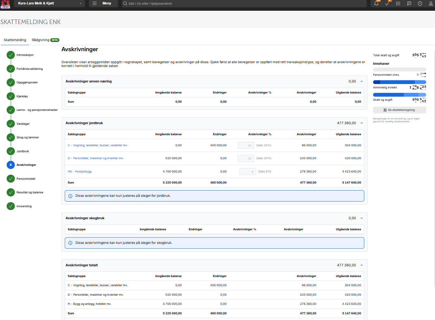
Task: Click the Skatt og avgift progress bar
Action: [399, 95]
